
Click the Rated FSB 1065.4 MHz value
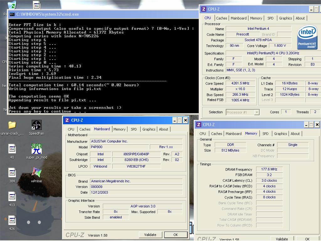click(240, 100)
